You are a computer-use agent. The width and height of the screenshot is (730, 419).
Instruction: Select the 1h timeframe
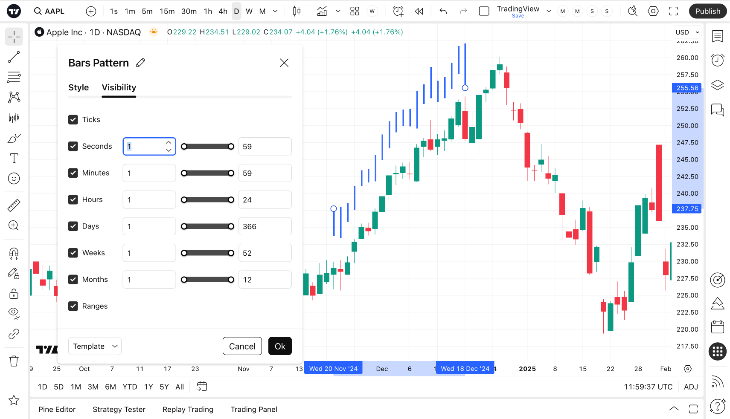coord(208,12)
